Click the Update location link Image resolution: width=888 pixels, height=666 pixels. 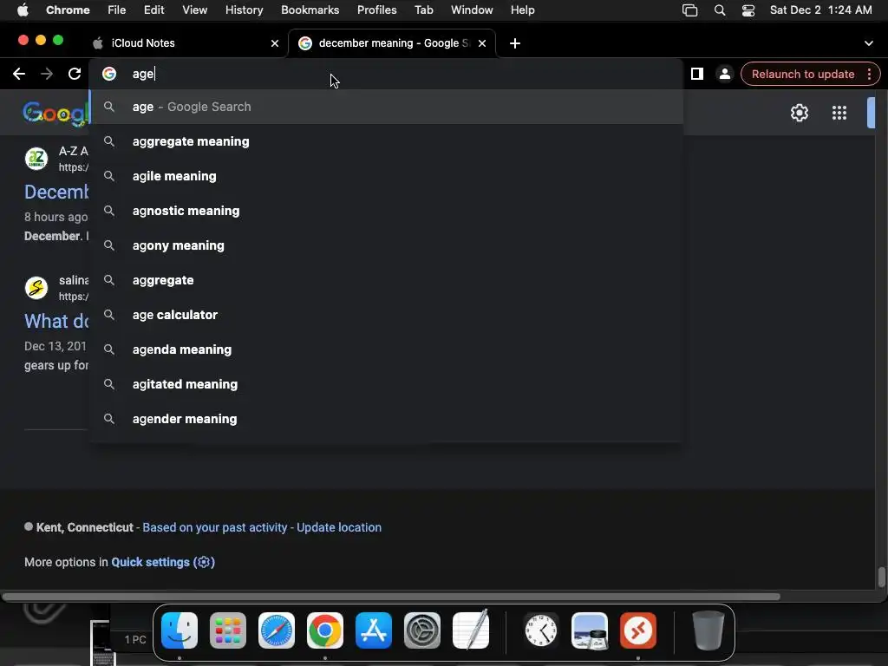click(x=339, y=527)
